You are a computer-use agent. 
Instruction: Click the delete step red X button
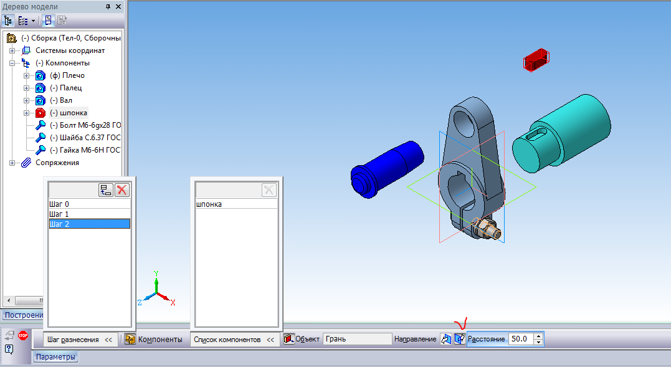(x=122, y=191)
